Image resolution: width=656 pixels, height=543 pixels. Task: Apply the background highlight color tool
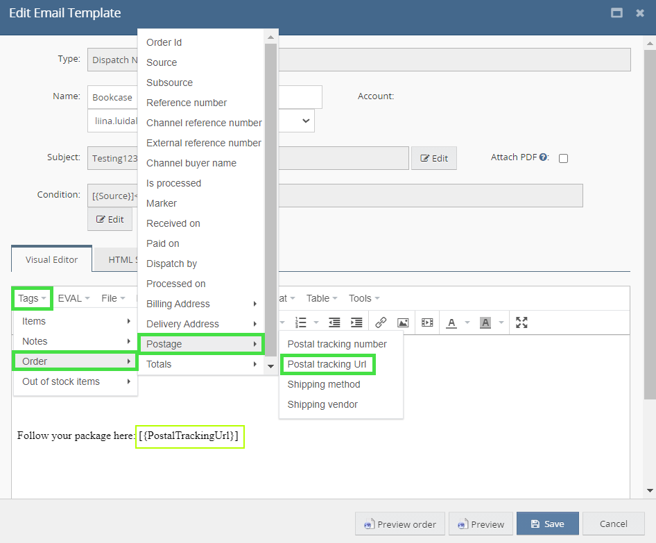tap(485, 322)
